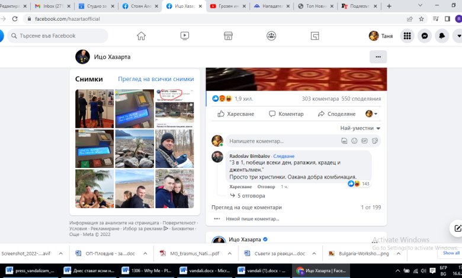
Task: Reload the page with refresh icon
Action: click(15, 19)
